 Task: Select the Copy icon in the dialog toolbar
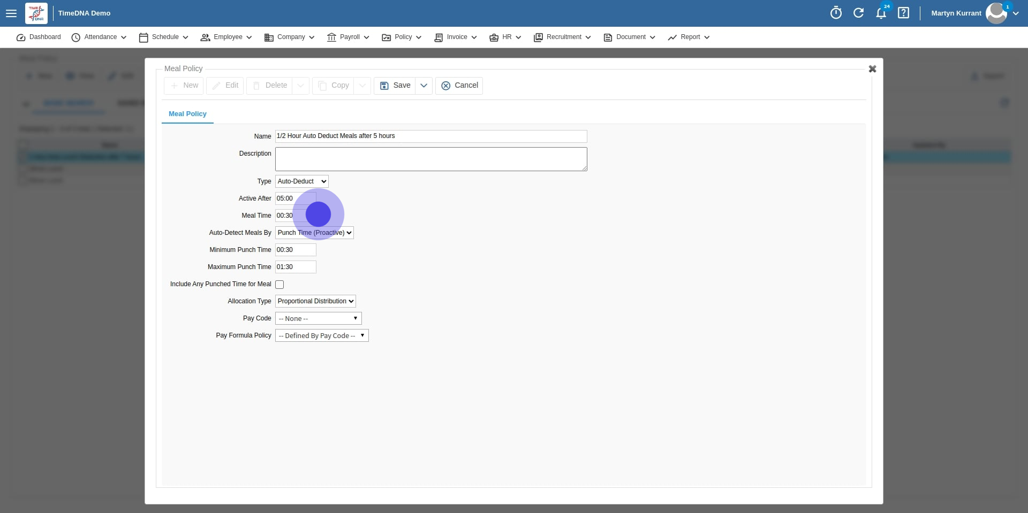(x=322, y=86)
